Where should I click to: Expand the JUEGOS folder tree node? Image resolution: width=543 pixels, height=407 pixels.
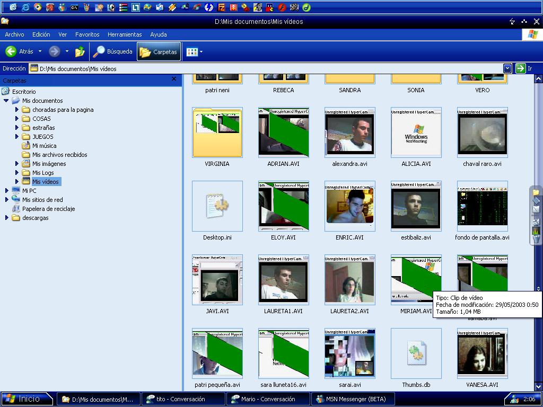coord(17,137)
